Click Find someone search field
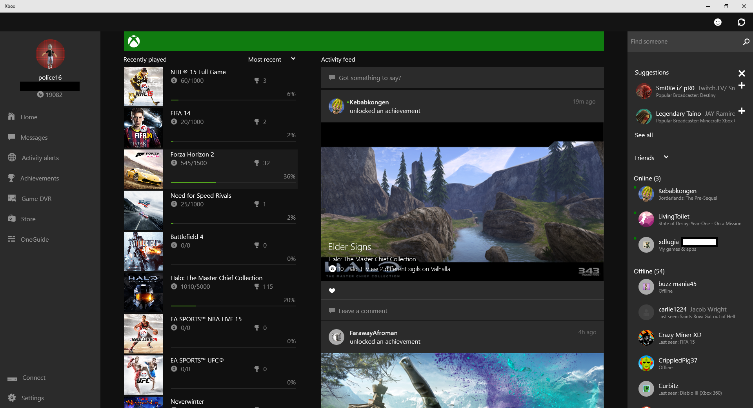753x408 pixels. (684, 42)
